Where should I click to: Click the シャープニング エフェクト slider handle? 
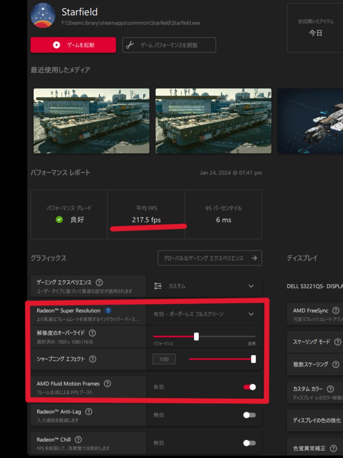click(x=253, y=359)
